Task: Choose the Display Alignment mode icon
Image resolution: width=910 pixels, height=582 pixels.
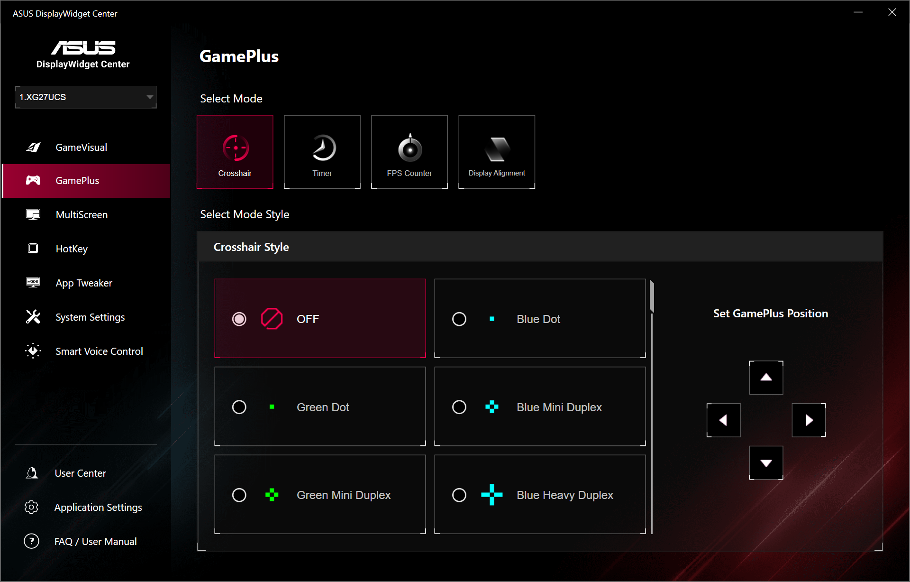Action: point(497,152)
